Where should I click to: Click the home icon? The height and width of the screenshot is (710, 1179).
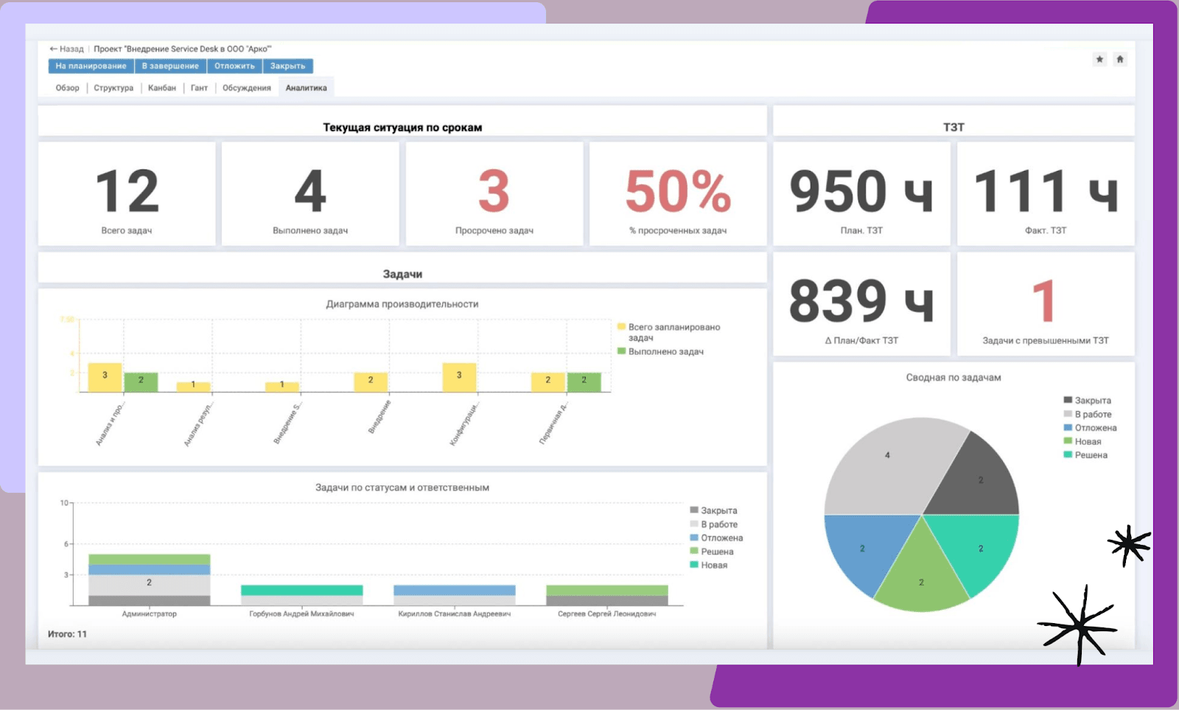point(1119,59)
